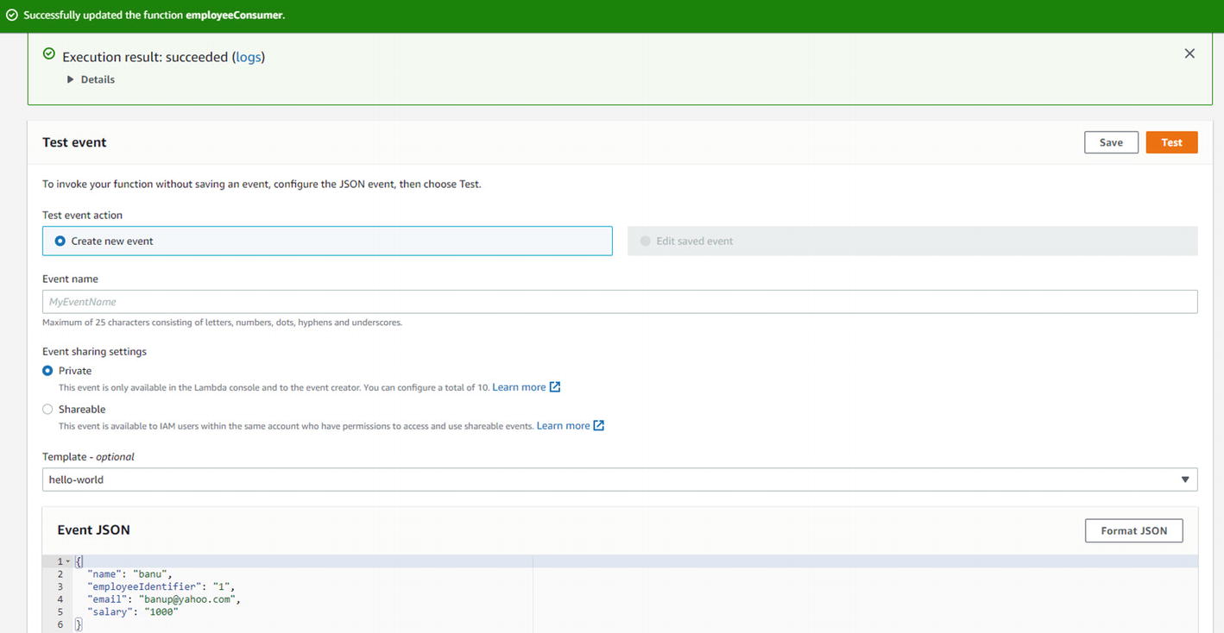Dismiss the execution result banner
Image resolution: width=1224 pixels, height=633 pixels.
click(1189, 53)
